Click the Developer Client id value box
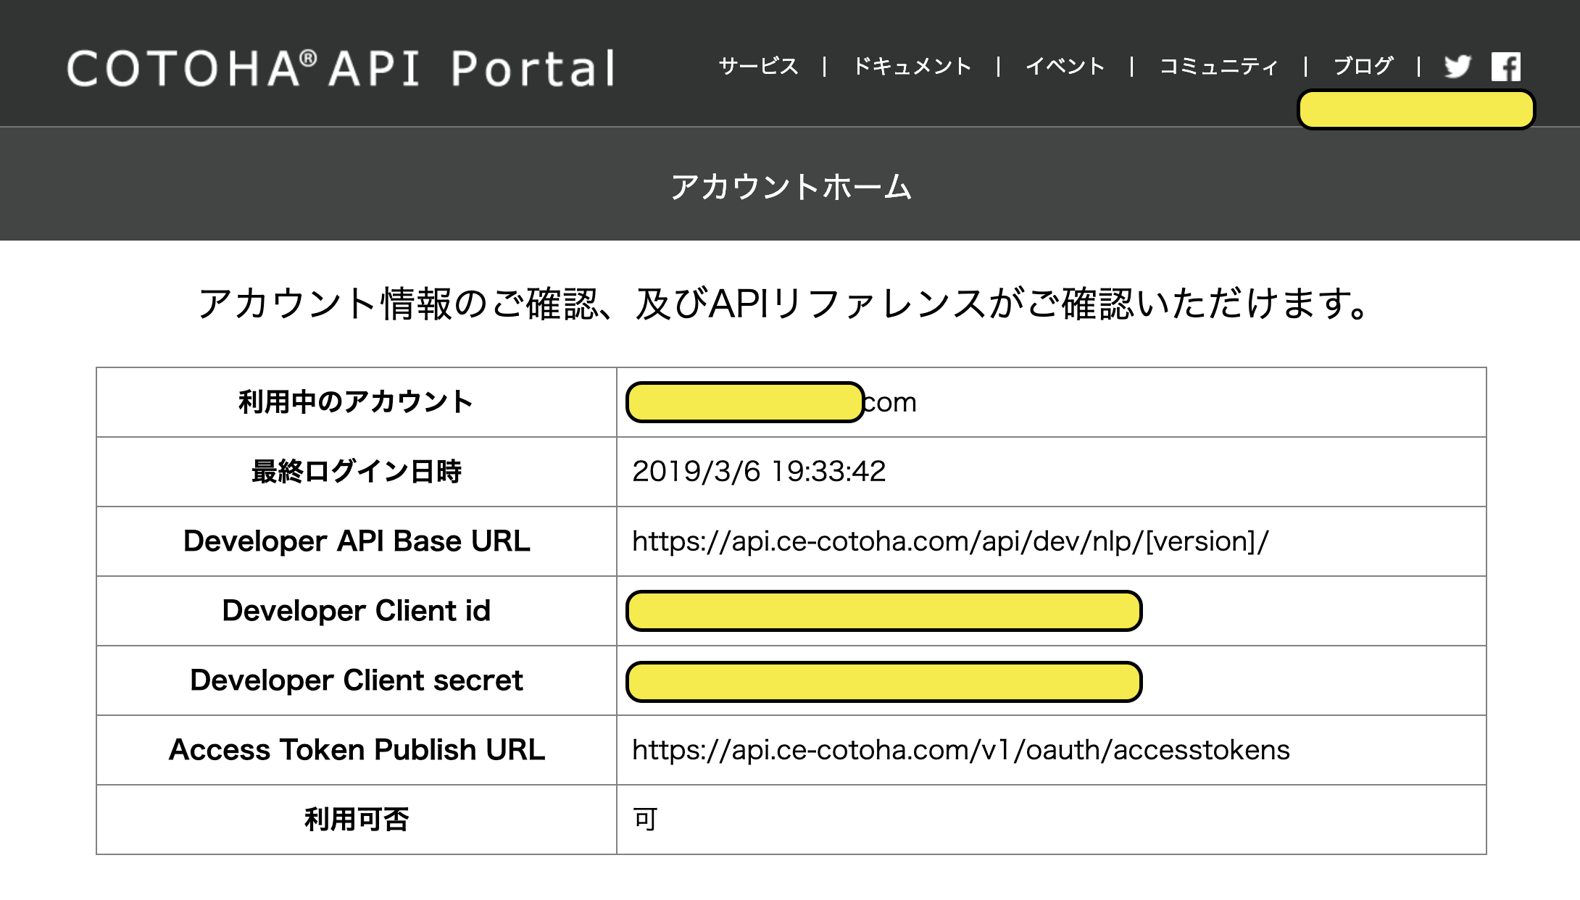The width and height of the screenshot is (1580, 900). [884, 611]
